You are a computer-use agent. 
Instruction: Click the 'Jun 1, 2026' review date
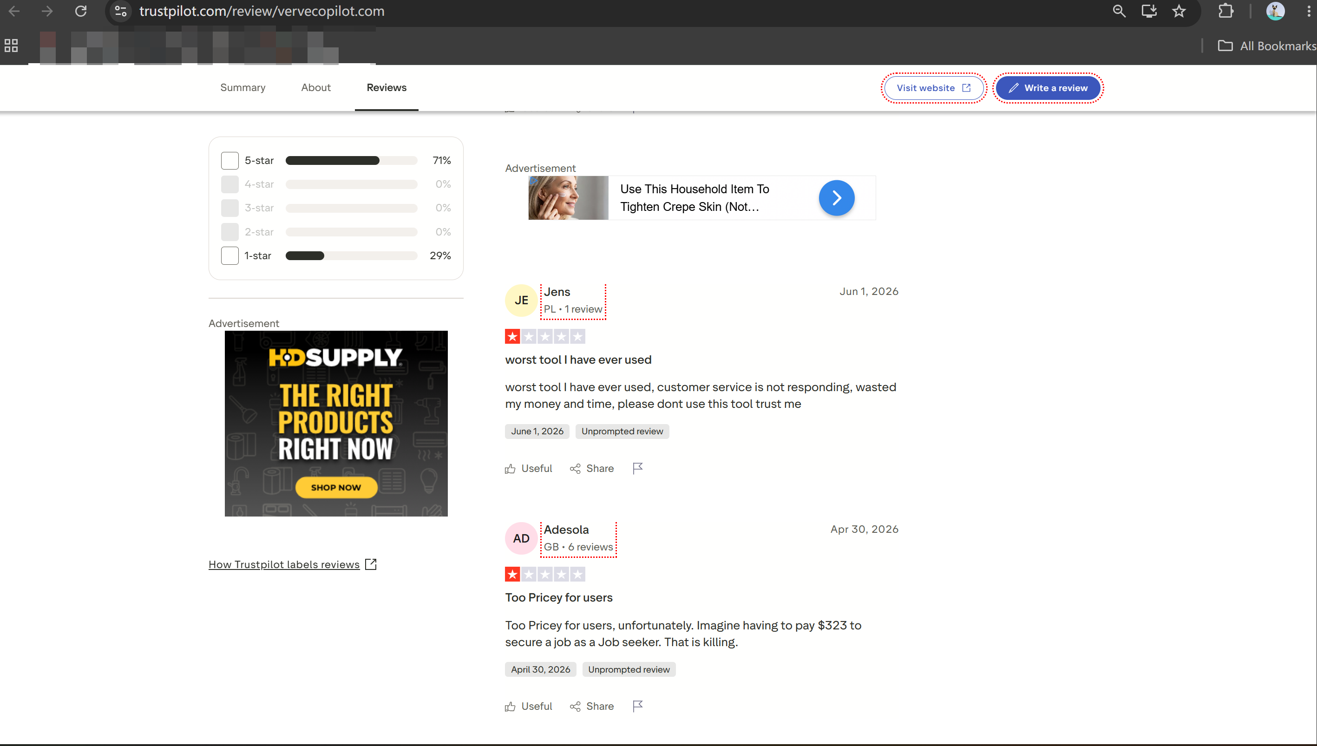(869, 292)
